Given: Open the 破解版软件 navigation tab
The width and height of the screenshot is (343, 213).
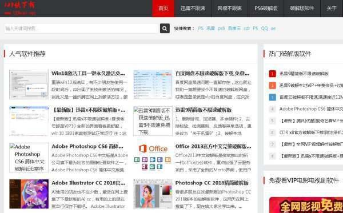Looking at the screenshot, I should point(302,9).
